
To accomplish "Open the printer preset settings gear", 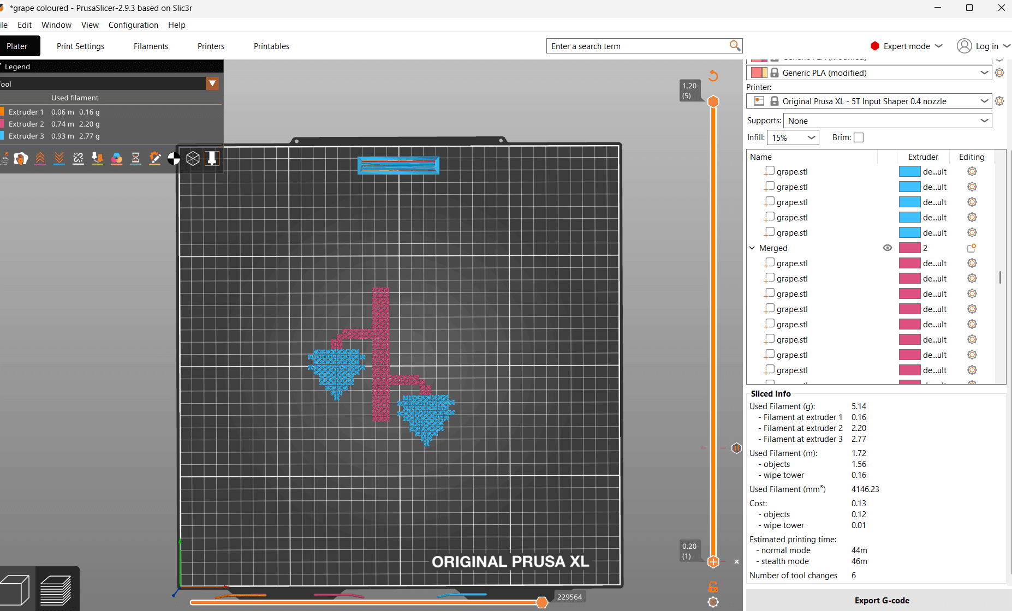I will pos(999,101).
